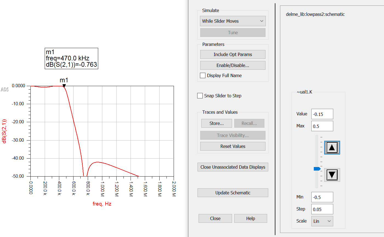Open the Scale Lin dropdown

(x=322, y=221)
